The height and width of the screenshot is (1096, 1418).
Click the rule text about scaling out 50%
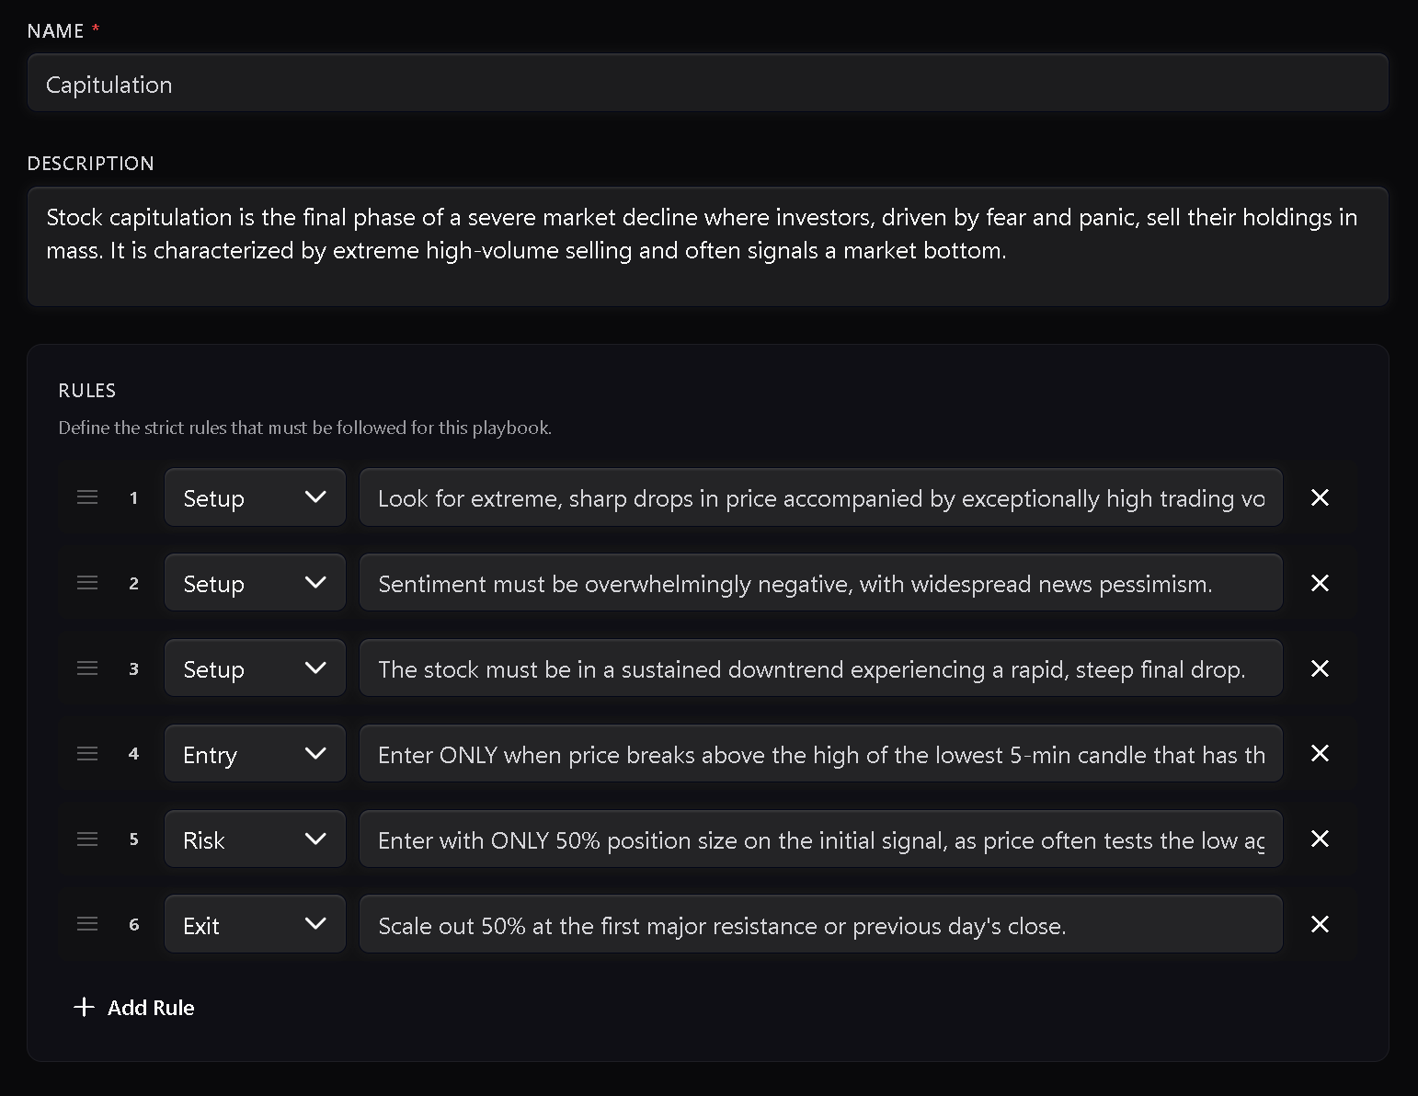pos(820,925)
